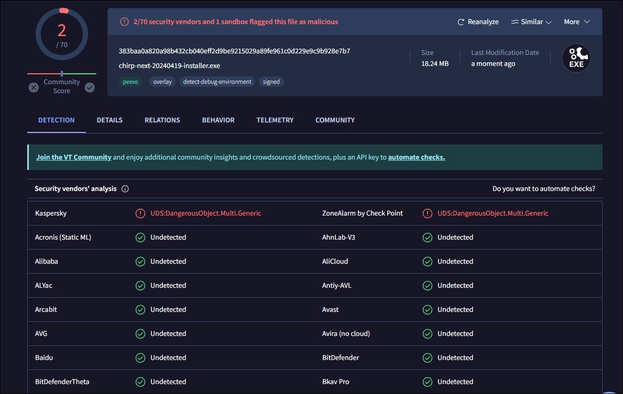Screen dimensions: 623x394
Task: Open the COMMUNITY tab
Action: coord(335,120)
